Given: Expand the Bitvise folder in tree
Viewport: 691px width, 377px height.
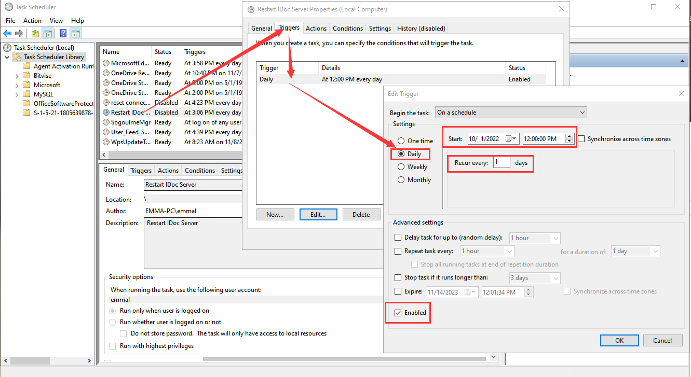Looking at the screenshot, I should pyautogui.click(x=17, y=76).
